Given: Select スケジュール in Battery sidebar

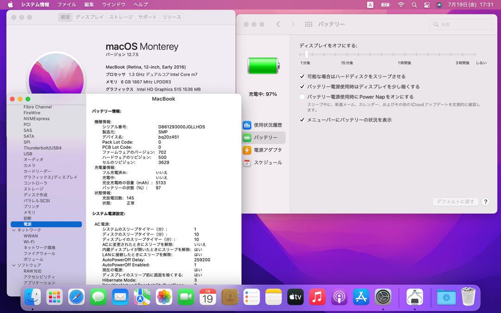Looking at the screenshot, I should click(263, 163).
